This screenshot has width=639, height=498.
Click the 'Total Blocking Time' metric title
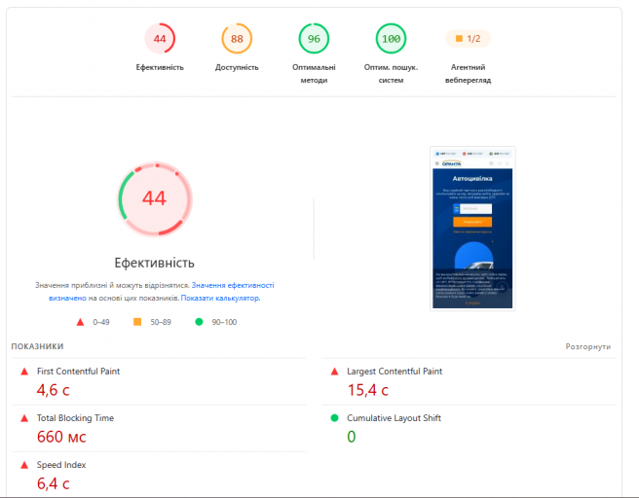click(x=75, y=418)
